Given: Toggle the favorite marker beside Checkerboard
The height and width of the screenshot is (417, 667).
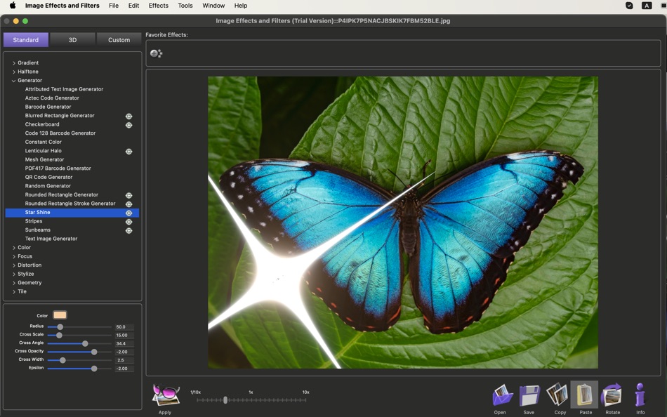Looking at the screenshot, I should (x=128, y=124).
